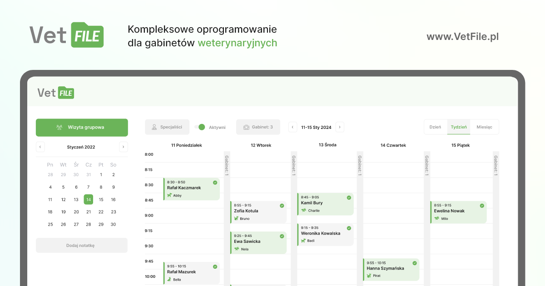Click the group visit icon on Wizyta grupowa button
The width and height of the screenshot is (545, 286).
click(x=59, y=128)
